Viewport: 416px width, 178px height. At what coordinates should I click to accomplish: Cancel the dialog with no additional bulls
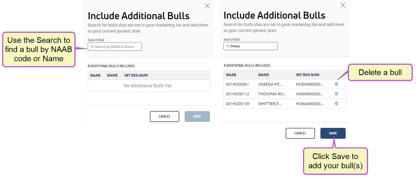[164, 116]
